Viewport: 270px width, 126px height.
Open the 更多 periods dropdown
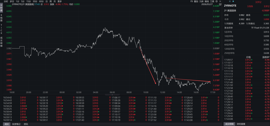tap(59, 1)
